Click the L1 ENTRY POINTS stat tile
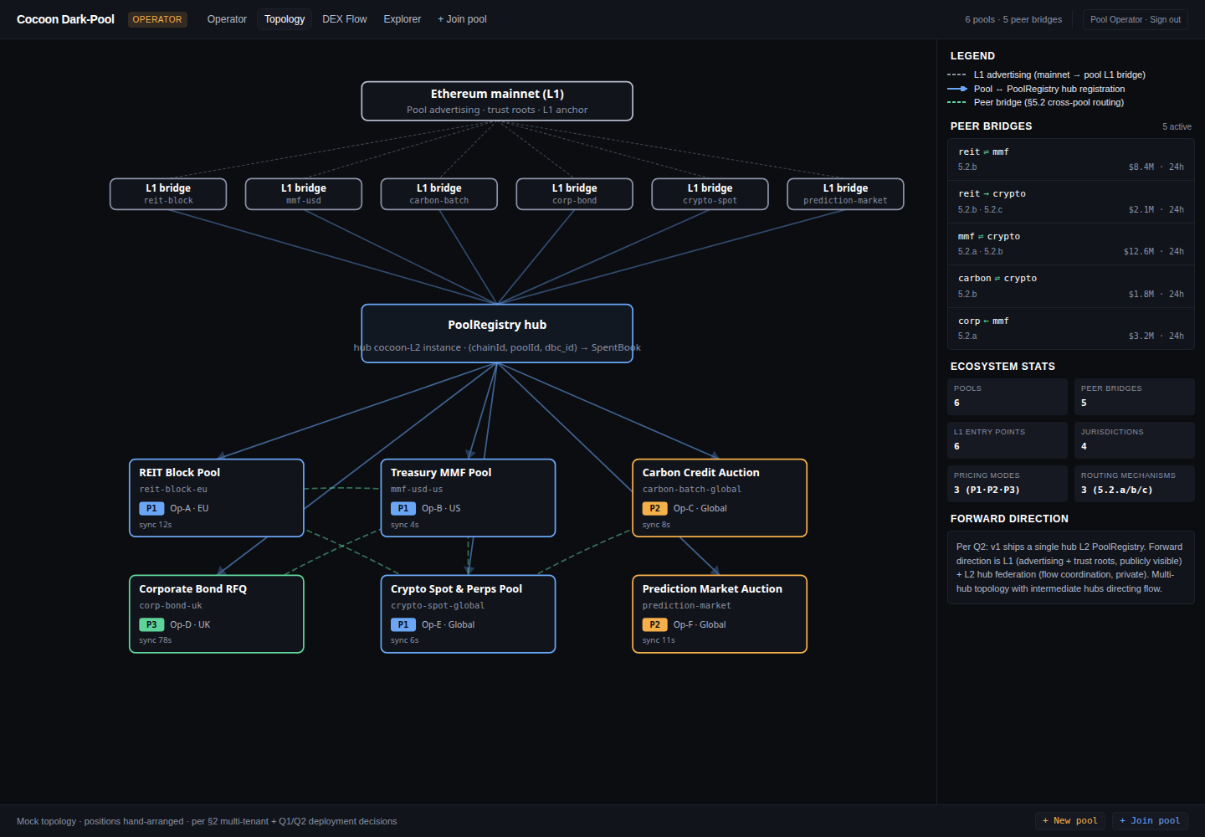Image resolution: width=1205 pixels, height=837 pixels. tap(1008, 440)
